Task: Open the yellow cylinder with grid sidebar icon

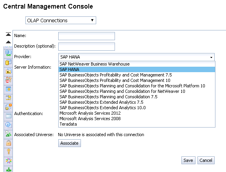Action: 8,62
